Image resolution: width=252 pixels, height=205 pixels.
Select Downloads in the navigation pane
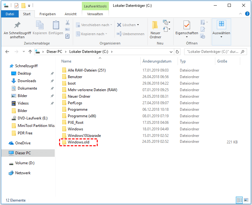pos(27,81)
